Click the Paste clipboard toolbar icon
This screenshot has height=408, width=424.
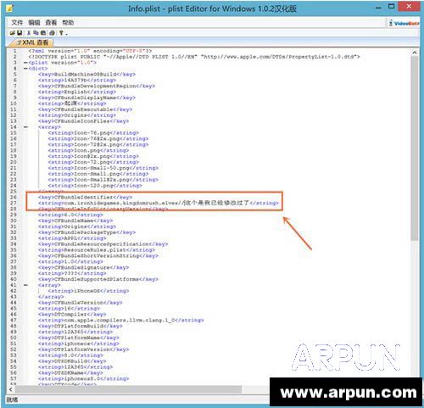pyautogui.click(x=43, y=33)
